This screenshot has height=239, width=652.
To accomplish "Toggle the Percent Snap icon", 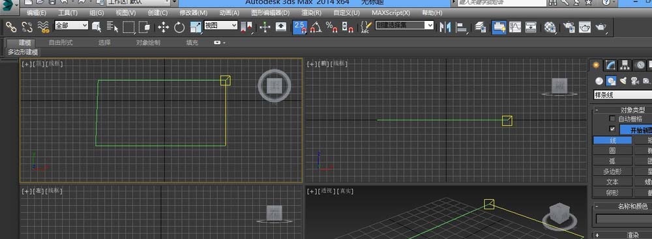I will (331, 27).
